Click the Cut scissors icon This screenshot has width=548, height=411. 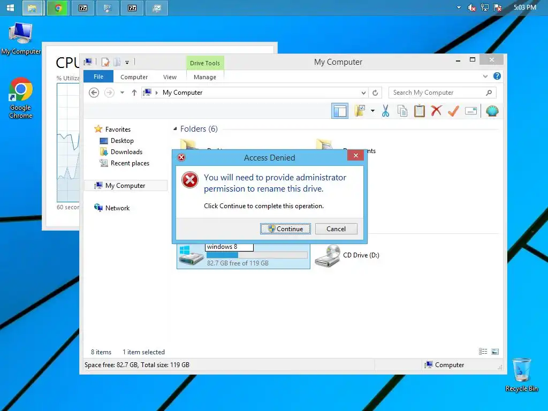pos(385,111)
